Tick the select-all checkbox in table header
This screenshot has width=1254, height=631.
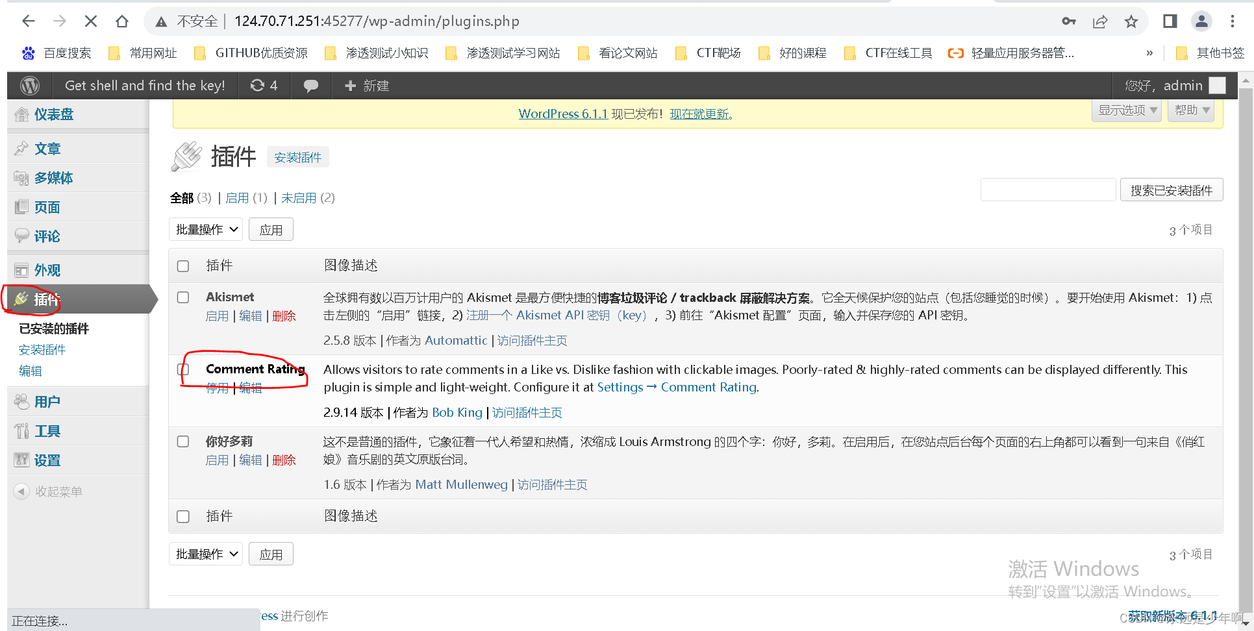(183, 266)
